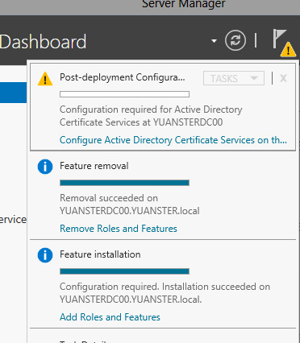The image size is (300, 343).
Task: Click the empty Post-deployment progress bar
Action: [124, 94]
